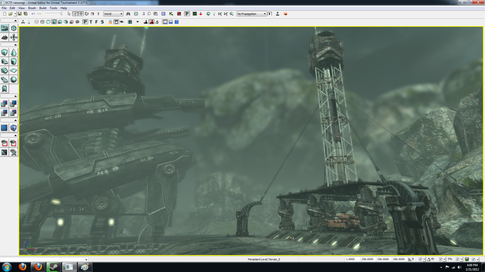Viewport: 485px width, 272px height.
Task: Click the 1.0000 scale field in status bar
Action: (x=352, y=259)
